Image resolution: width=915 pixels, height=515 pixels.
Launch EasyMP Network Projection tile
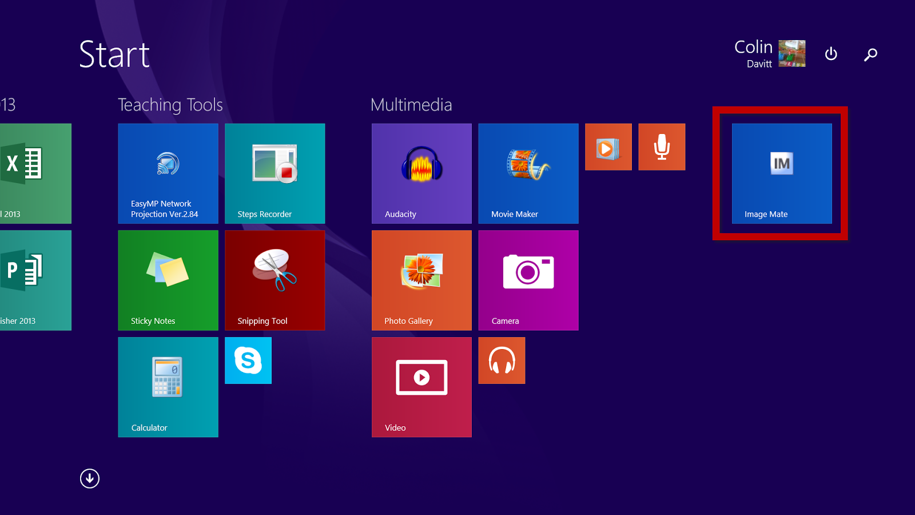(168, 173)
